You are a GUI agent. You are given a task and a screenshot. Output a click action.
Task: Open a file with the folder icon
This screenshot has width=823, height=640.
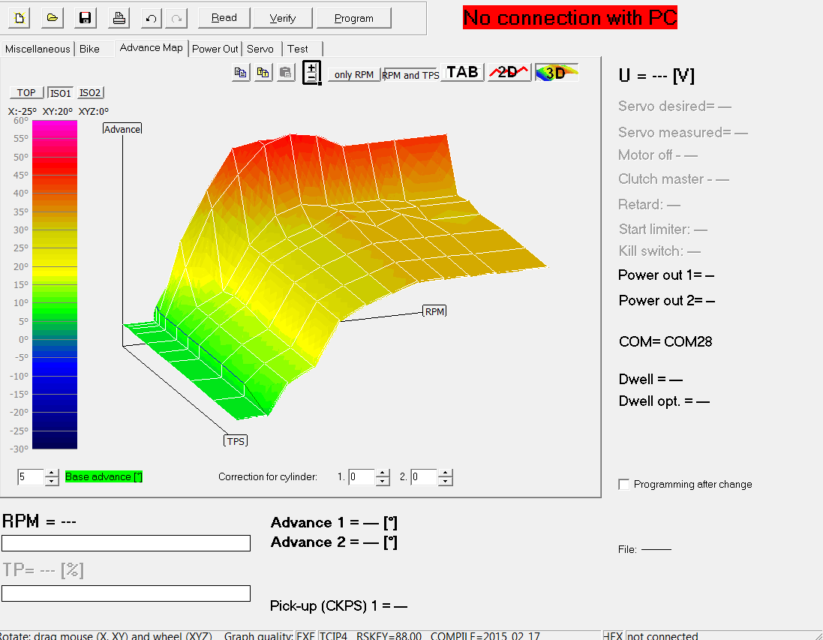(52, 18)
